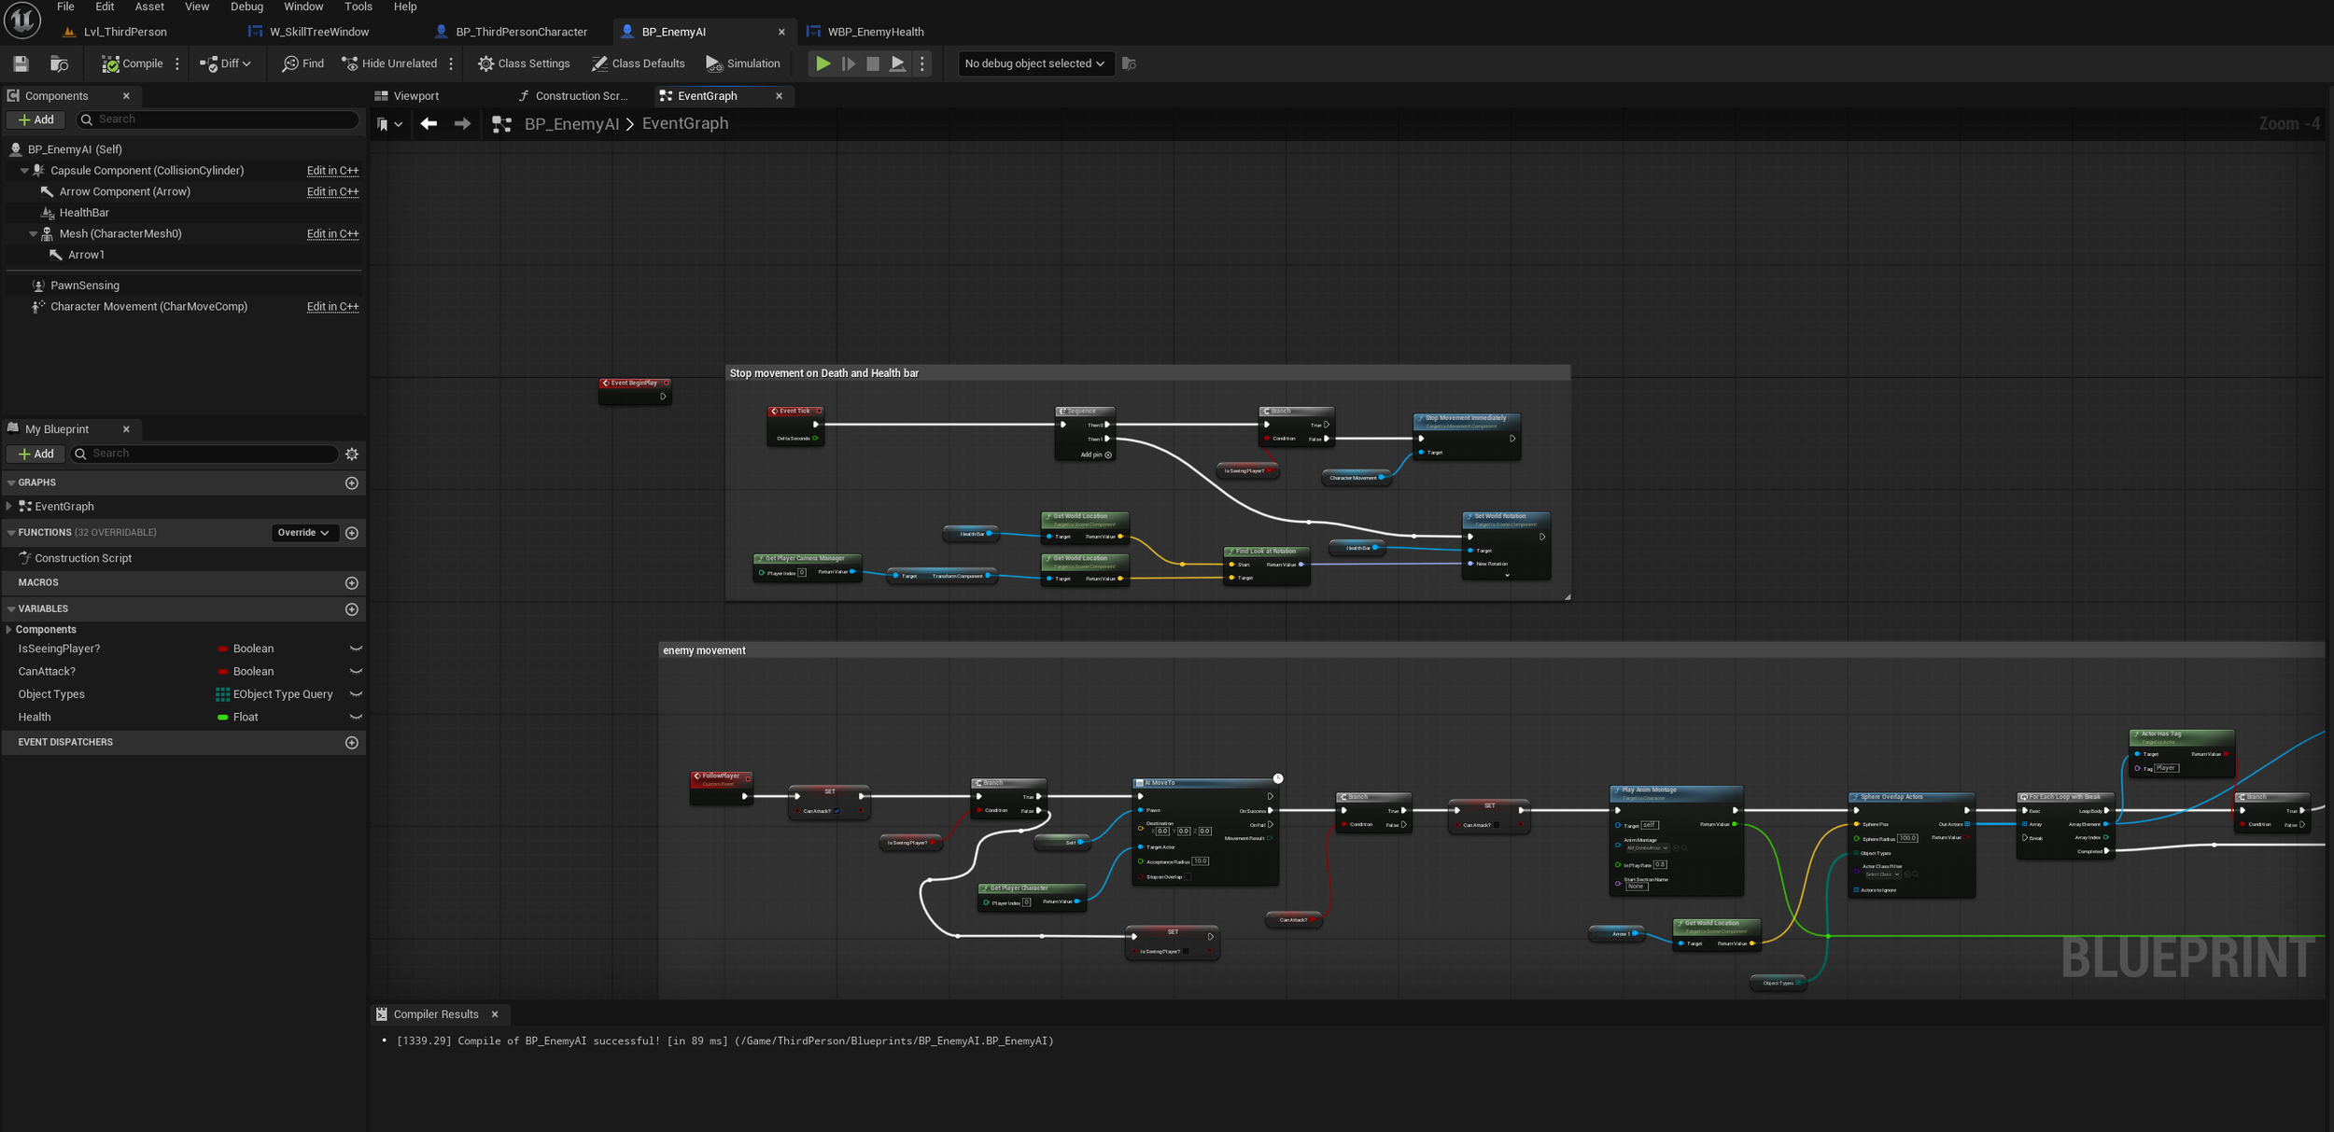
Task: Switch to the BP_ThirdPersonCharacter tab
Action: click(521, 32)
